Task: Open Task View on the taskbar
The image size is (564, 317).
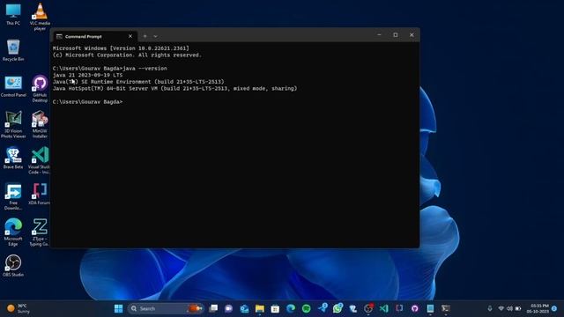Action: tap(213, 308)
